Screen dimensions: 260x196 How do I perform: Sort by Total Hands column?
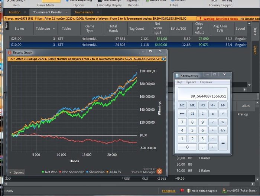(x=113, y=29)
